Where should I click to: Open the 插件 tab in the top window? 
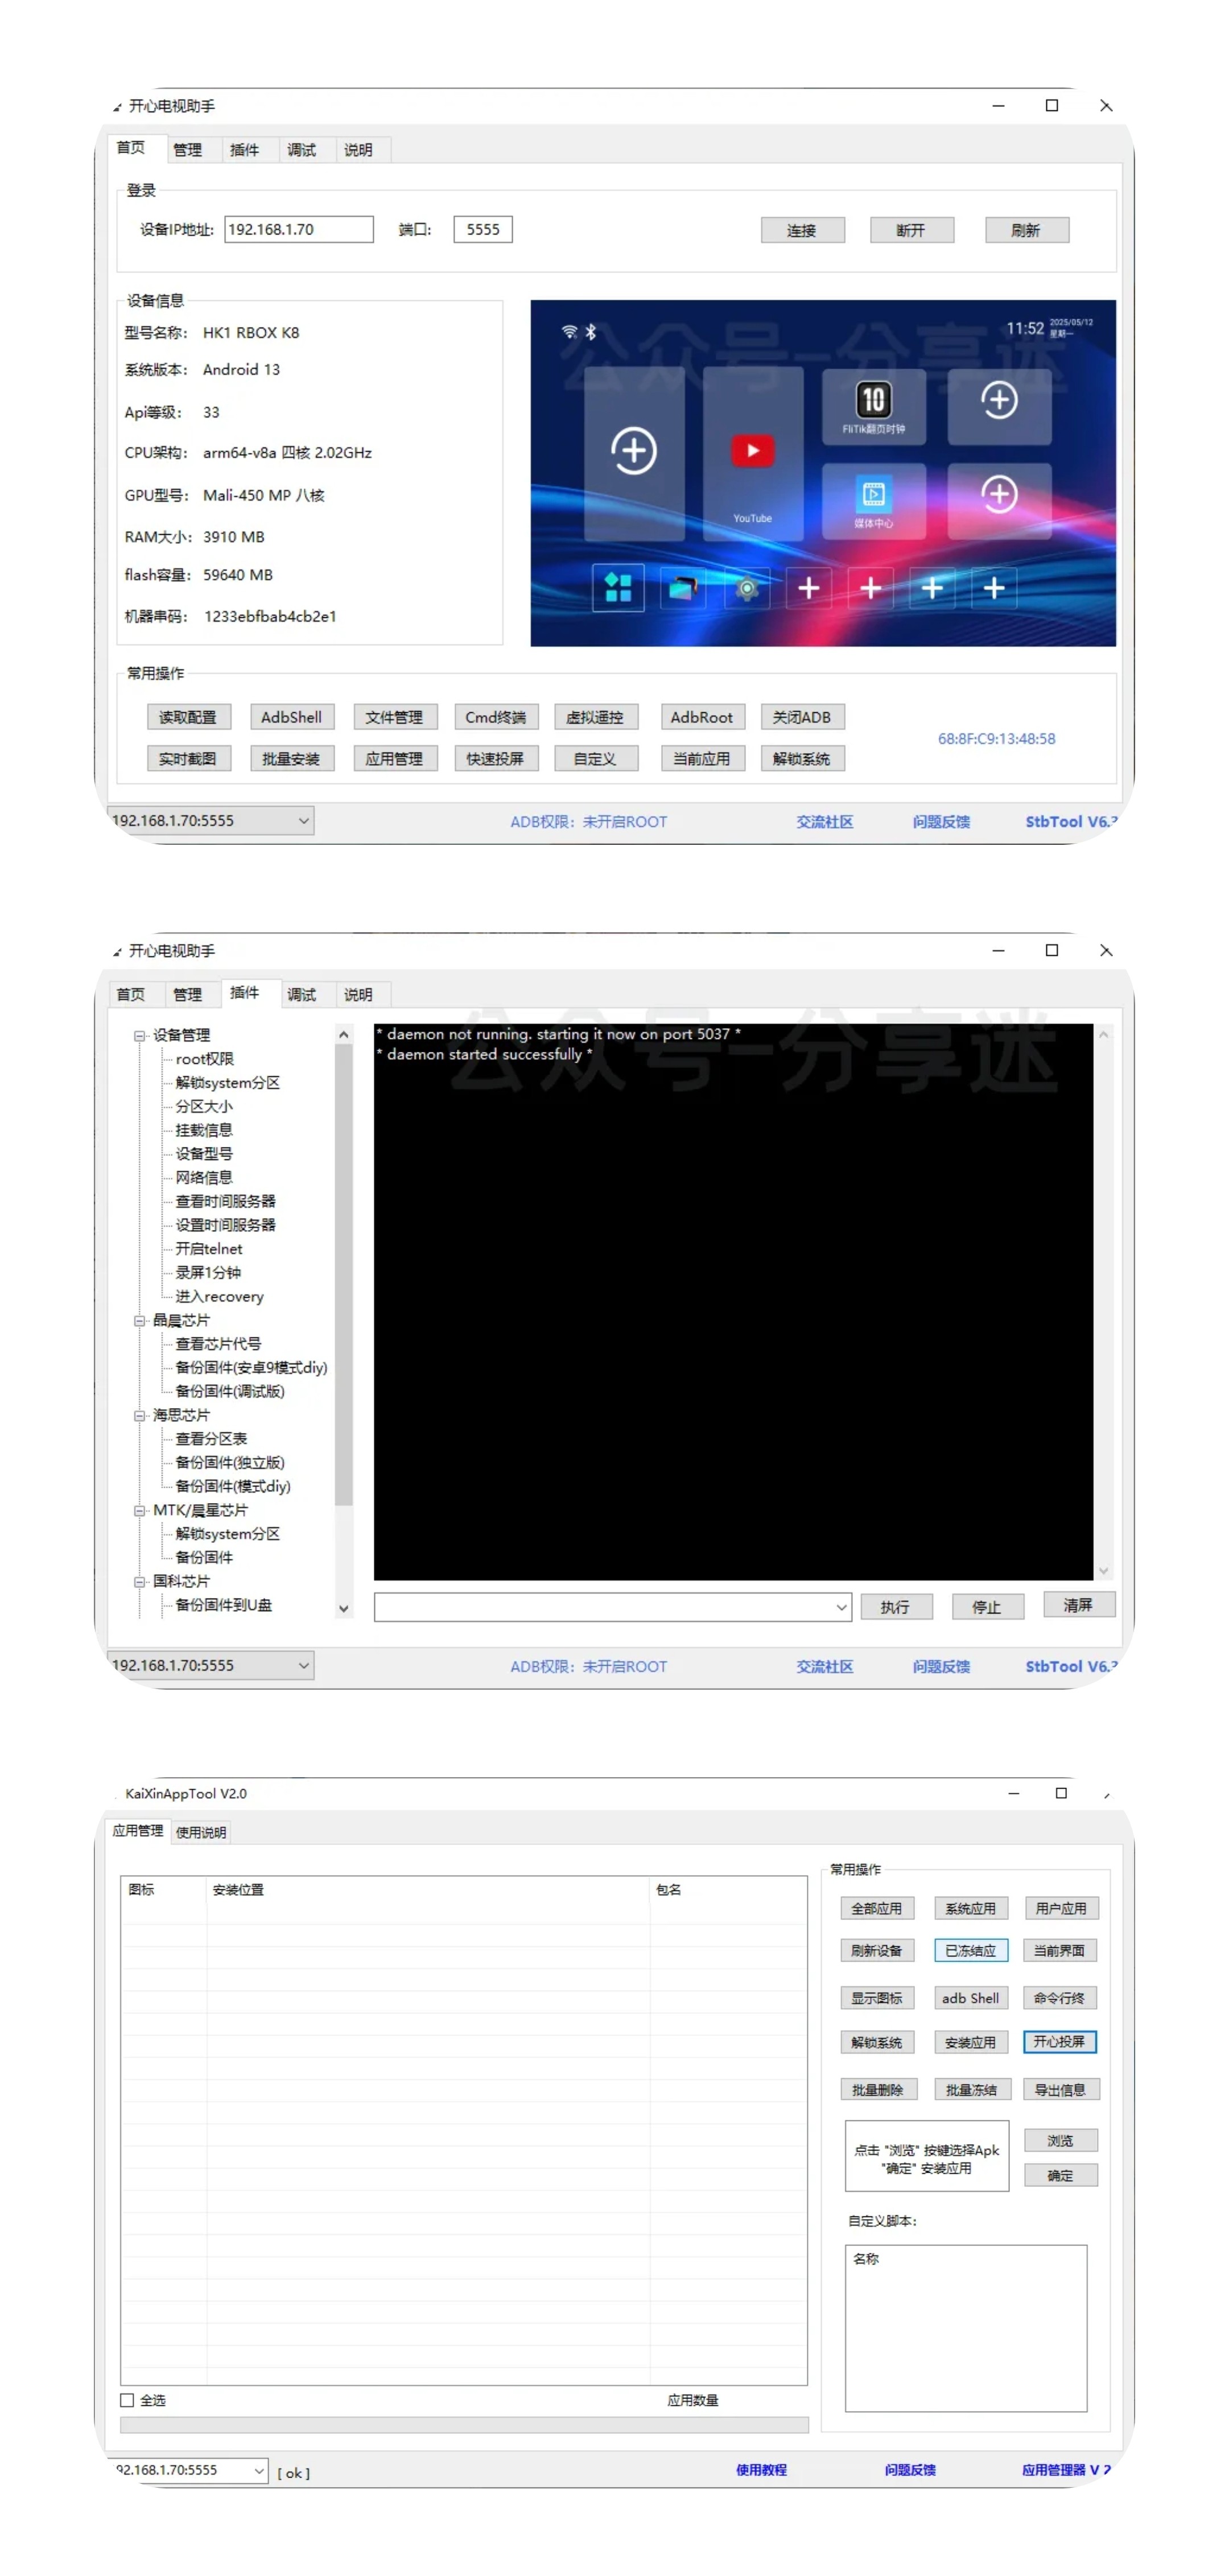244,149
